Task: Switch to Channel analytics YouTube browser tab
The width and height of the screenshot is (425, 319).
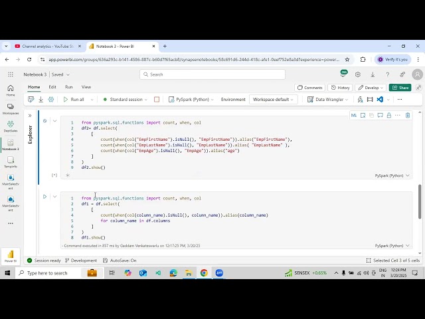Action: [x=48, y=47]
